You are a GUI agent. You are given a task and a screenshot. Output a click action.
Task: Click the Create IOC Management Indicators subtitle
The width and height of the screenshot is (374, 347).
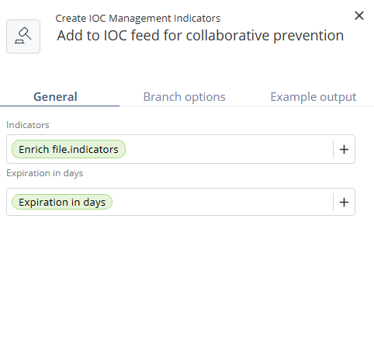pos(138,19)
